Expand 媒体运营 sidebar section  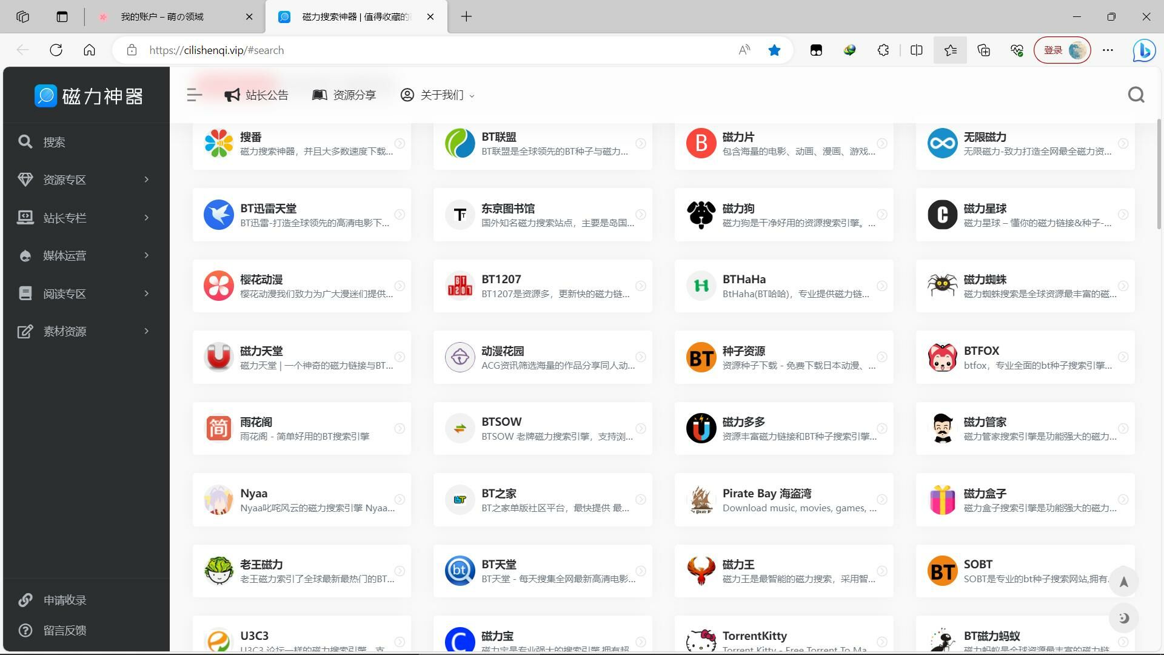[x=85, y=255]
